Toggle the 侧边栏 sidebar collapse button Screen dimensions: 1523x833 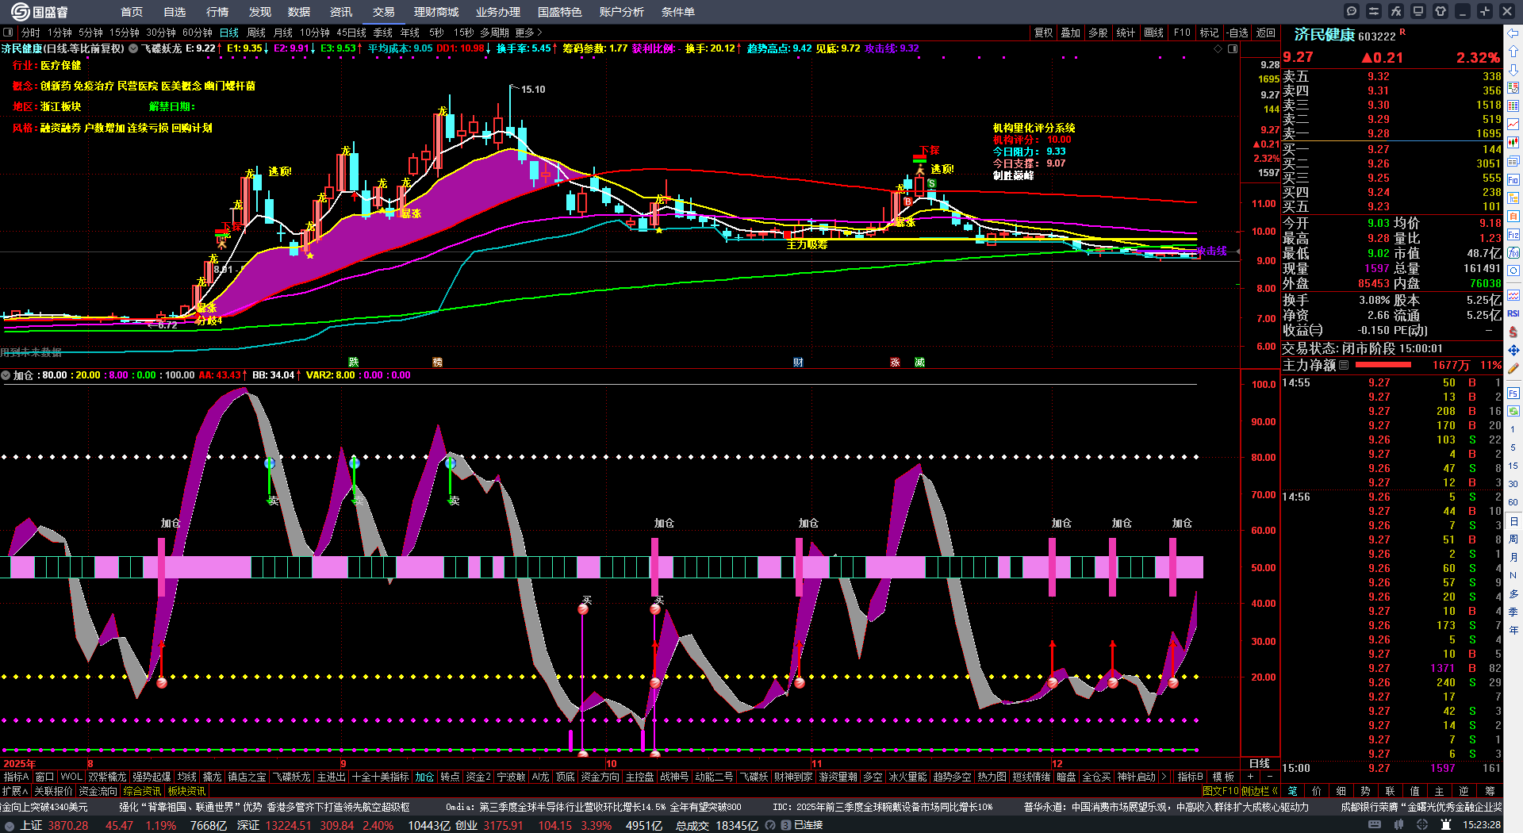click(1260, 790)
